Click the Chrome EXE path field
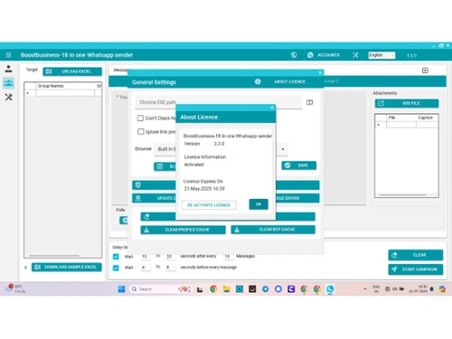Viewport: 452px width, 339px height. 218,102
